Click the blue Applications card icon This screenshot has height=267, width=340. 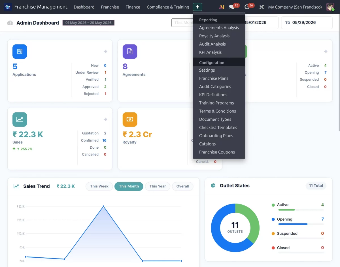pyautogui.click(x=20, y=52)
